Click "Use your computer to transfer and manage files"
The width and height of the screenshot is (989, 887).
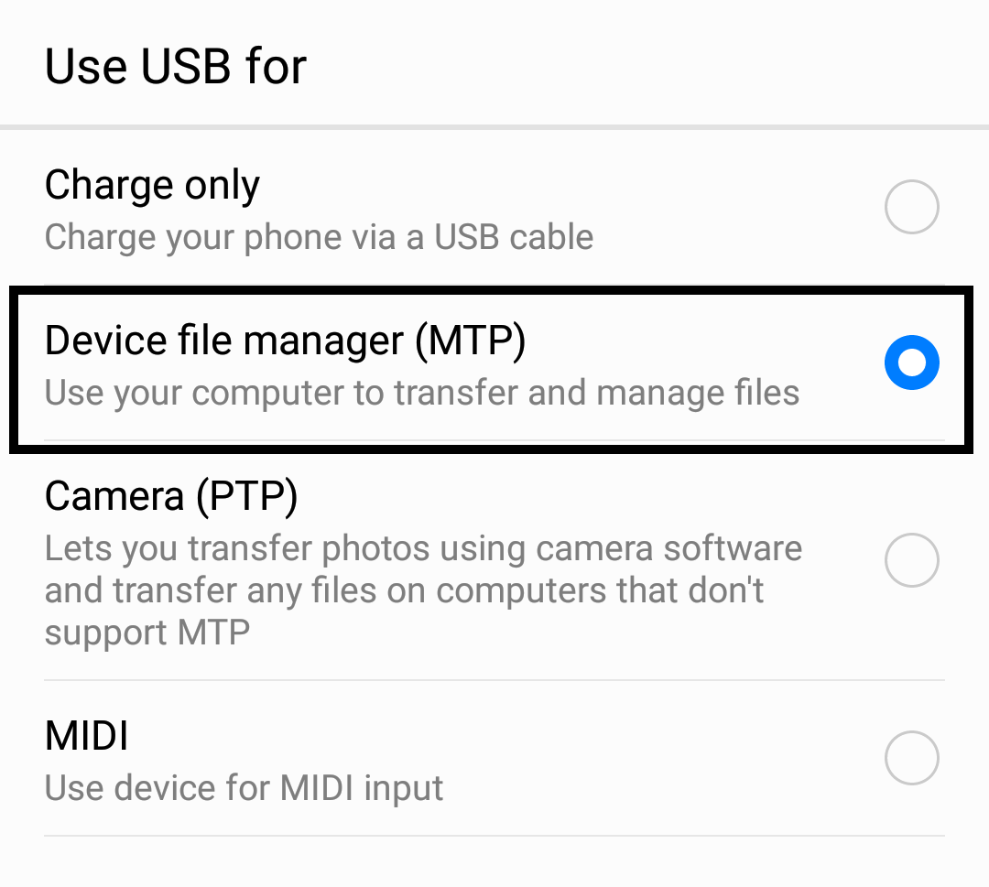pyautogui.click(x=421, y=393)
